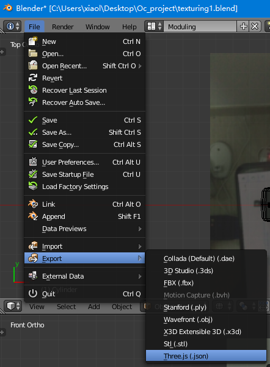The image size is (270, 367).
Task: Click the Link chain icon
Action: [x=33, y=204]
